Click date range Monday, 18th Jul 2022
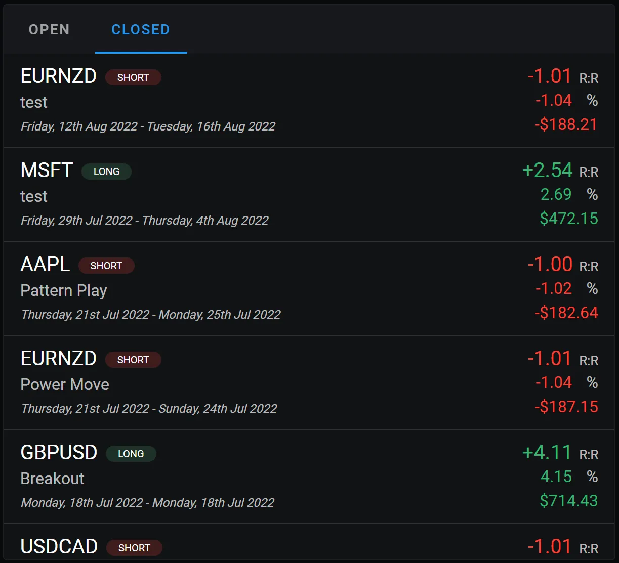619x563 pixels. click(x=147, y=503)
